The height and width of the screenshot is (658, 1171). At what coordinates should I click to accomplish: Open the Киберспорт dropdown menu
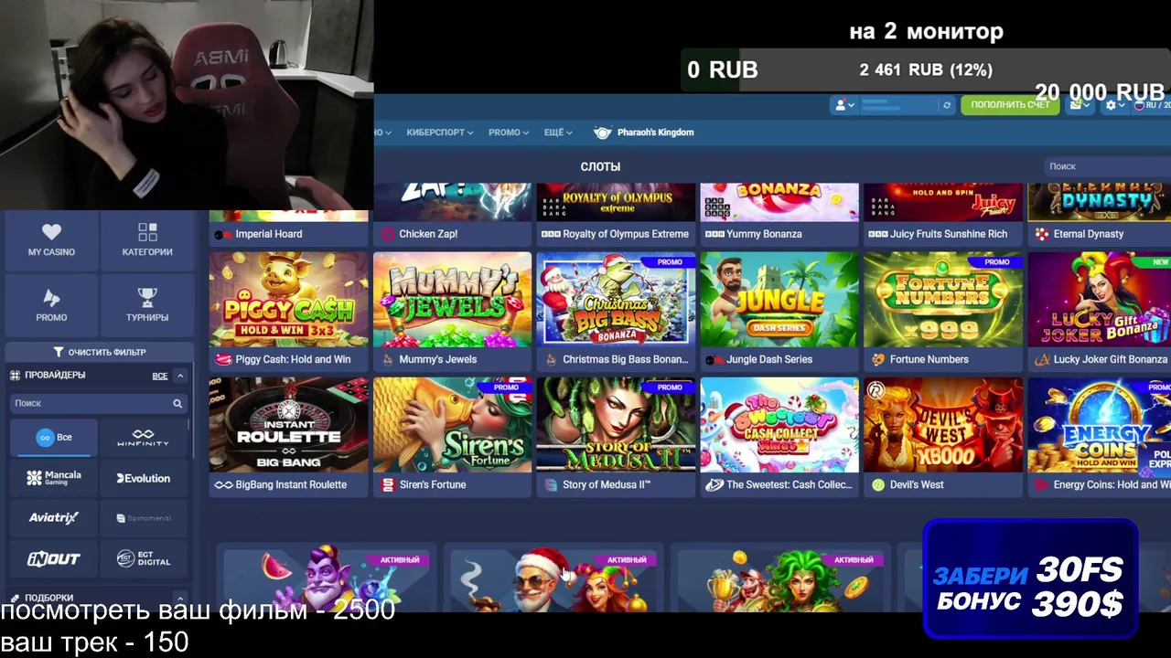tap(440, 133)
